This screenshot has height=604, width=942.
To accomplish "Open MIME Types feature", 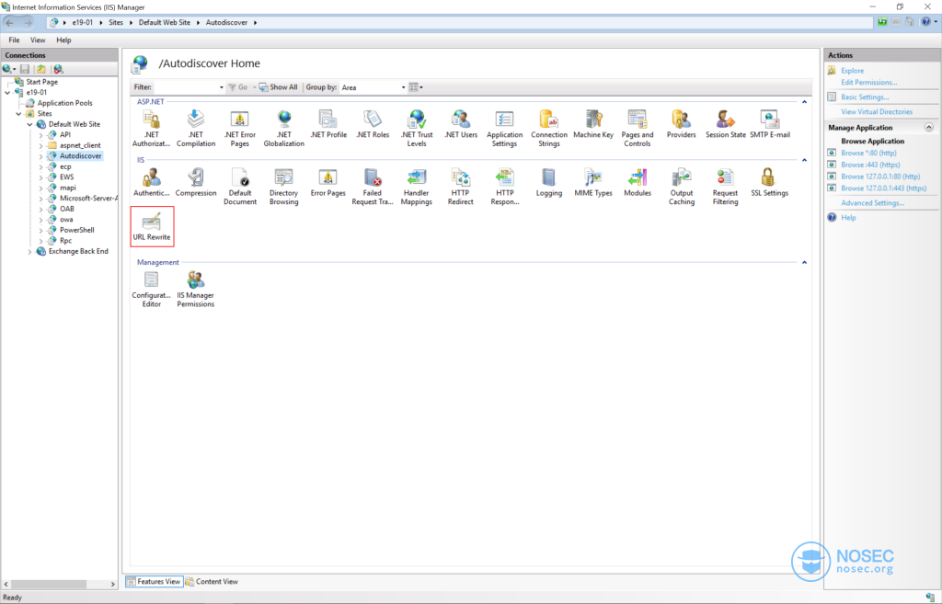I will (x=593, y=183).
